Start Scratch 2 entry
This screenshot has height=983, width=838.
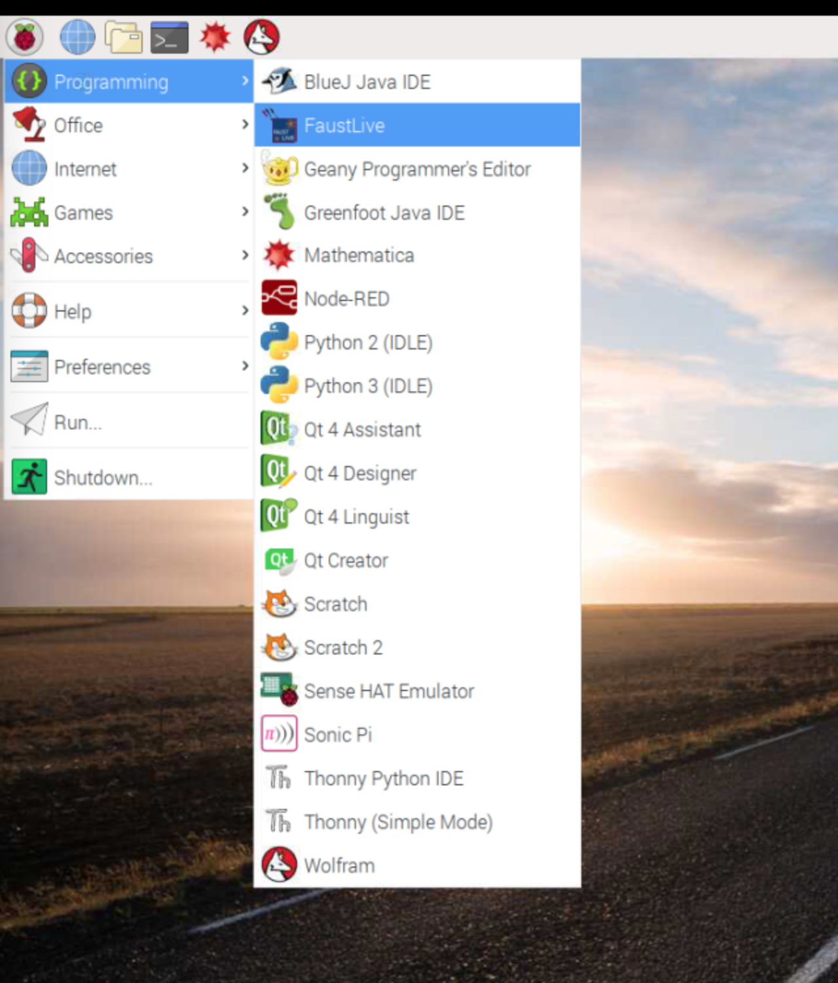coord(417,647)
